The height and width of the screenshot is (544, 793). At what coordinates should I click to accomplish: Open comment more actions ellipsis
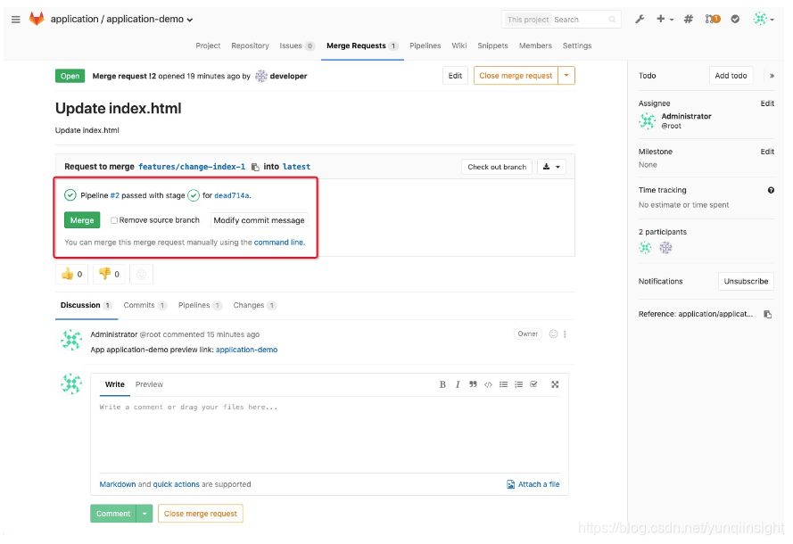coord(565,334)
